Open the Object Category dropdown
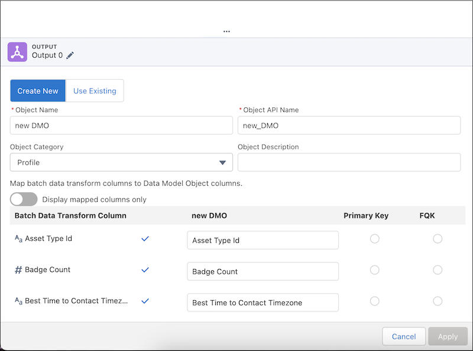473x351 pixels. coord(121,162)
